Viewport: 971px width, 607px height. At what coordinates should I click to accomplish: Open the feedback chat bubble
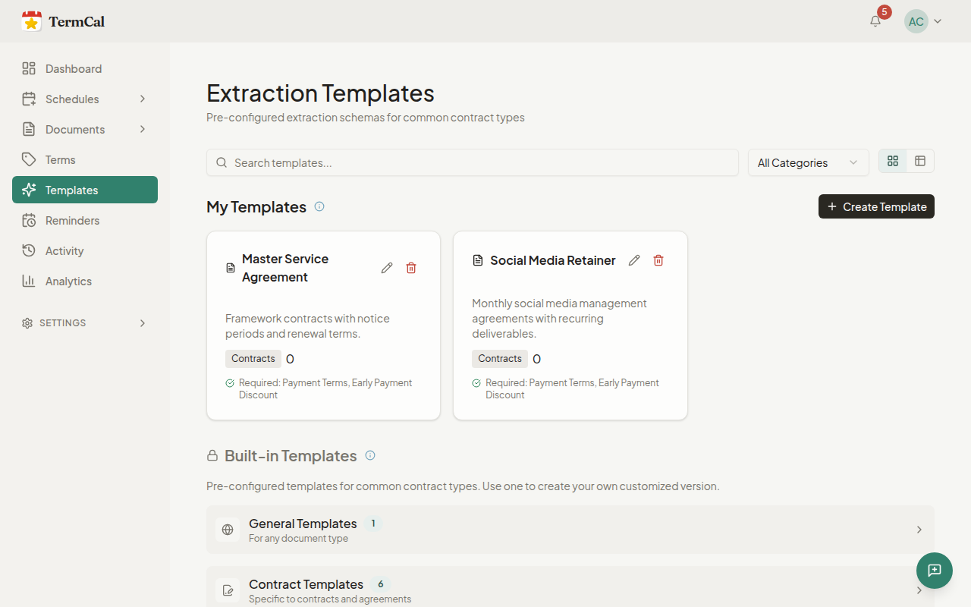tap(934, 570)
